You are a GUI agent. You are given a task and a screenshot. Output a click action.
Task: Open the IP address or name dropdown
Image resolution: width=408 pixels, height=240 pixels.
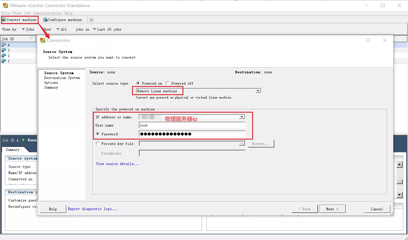tap(242, 117)
